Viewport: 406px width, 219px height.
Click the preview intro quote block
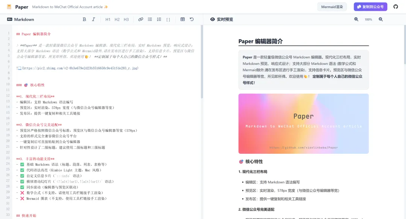(303, 70)
